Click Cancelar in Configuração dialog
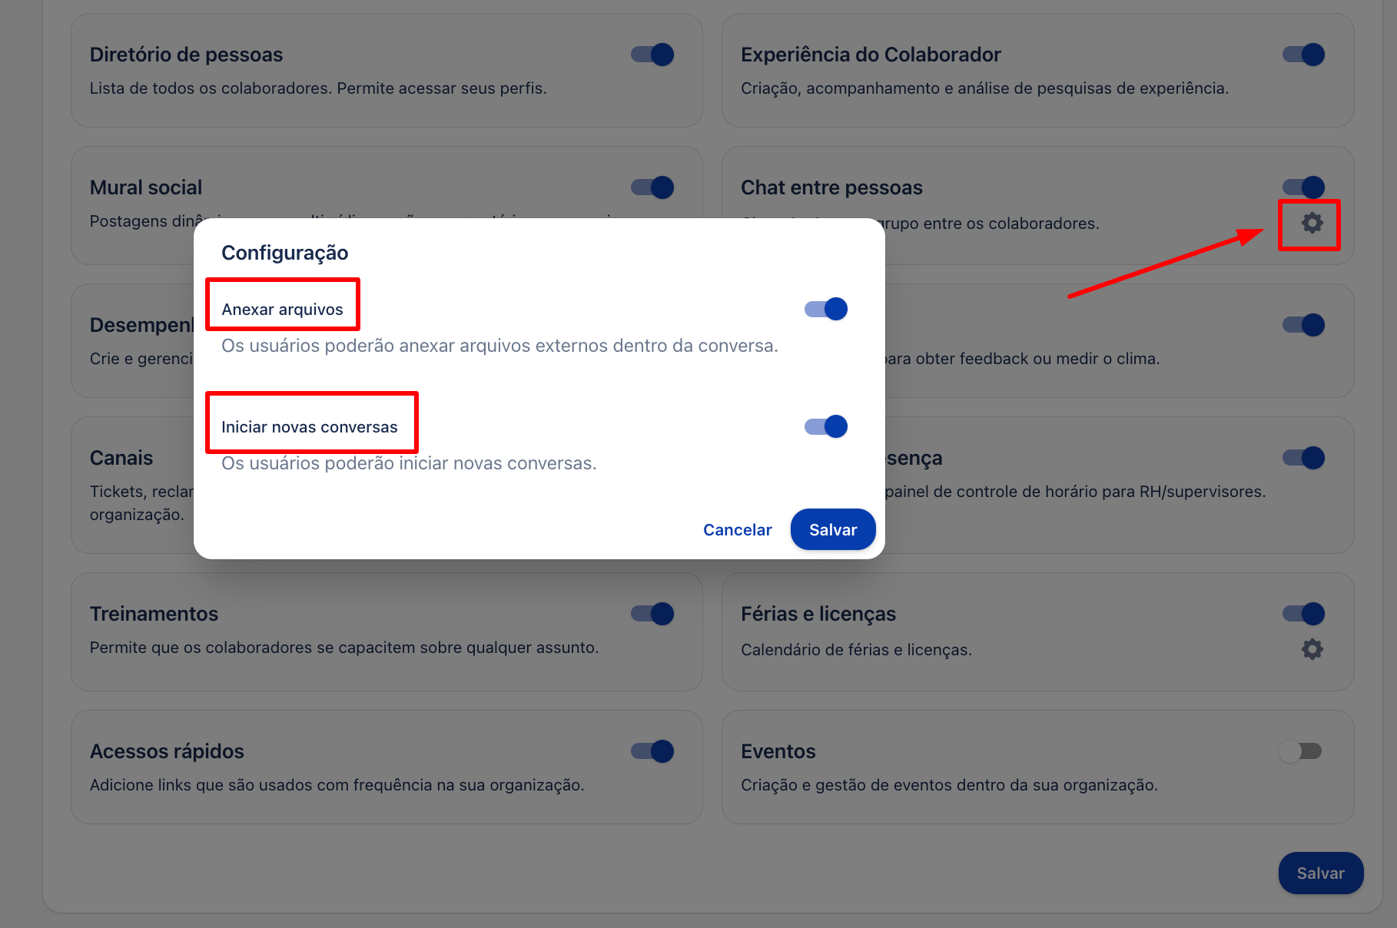 (x=738, y=529)
